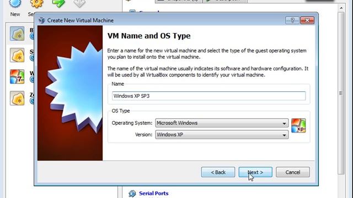Click the vertical scrollbar thumb in details pane
353x198 pixels.
[x=341, y=93]
